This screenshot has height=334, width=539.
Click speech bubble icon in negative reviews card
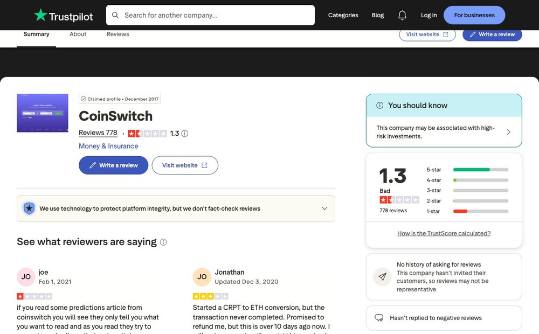pyautogui.click(x=379, y=318)
